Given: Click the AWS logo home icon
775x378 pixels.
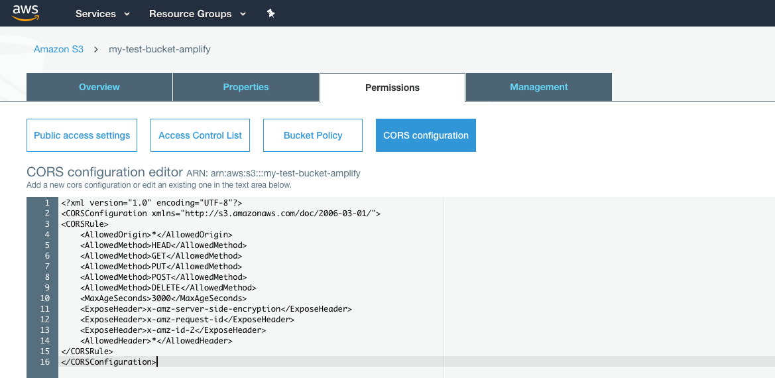Looking at the screenshot, I should [x=26, y=13].
